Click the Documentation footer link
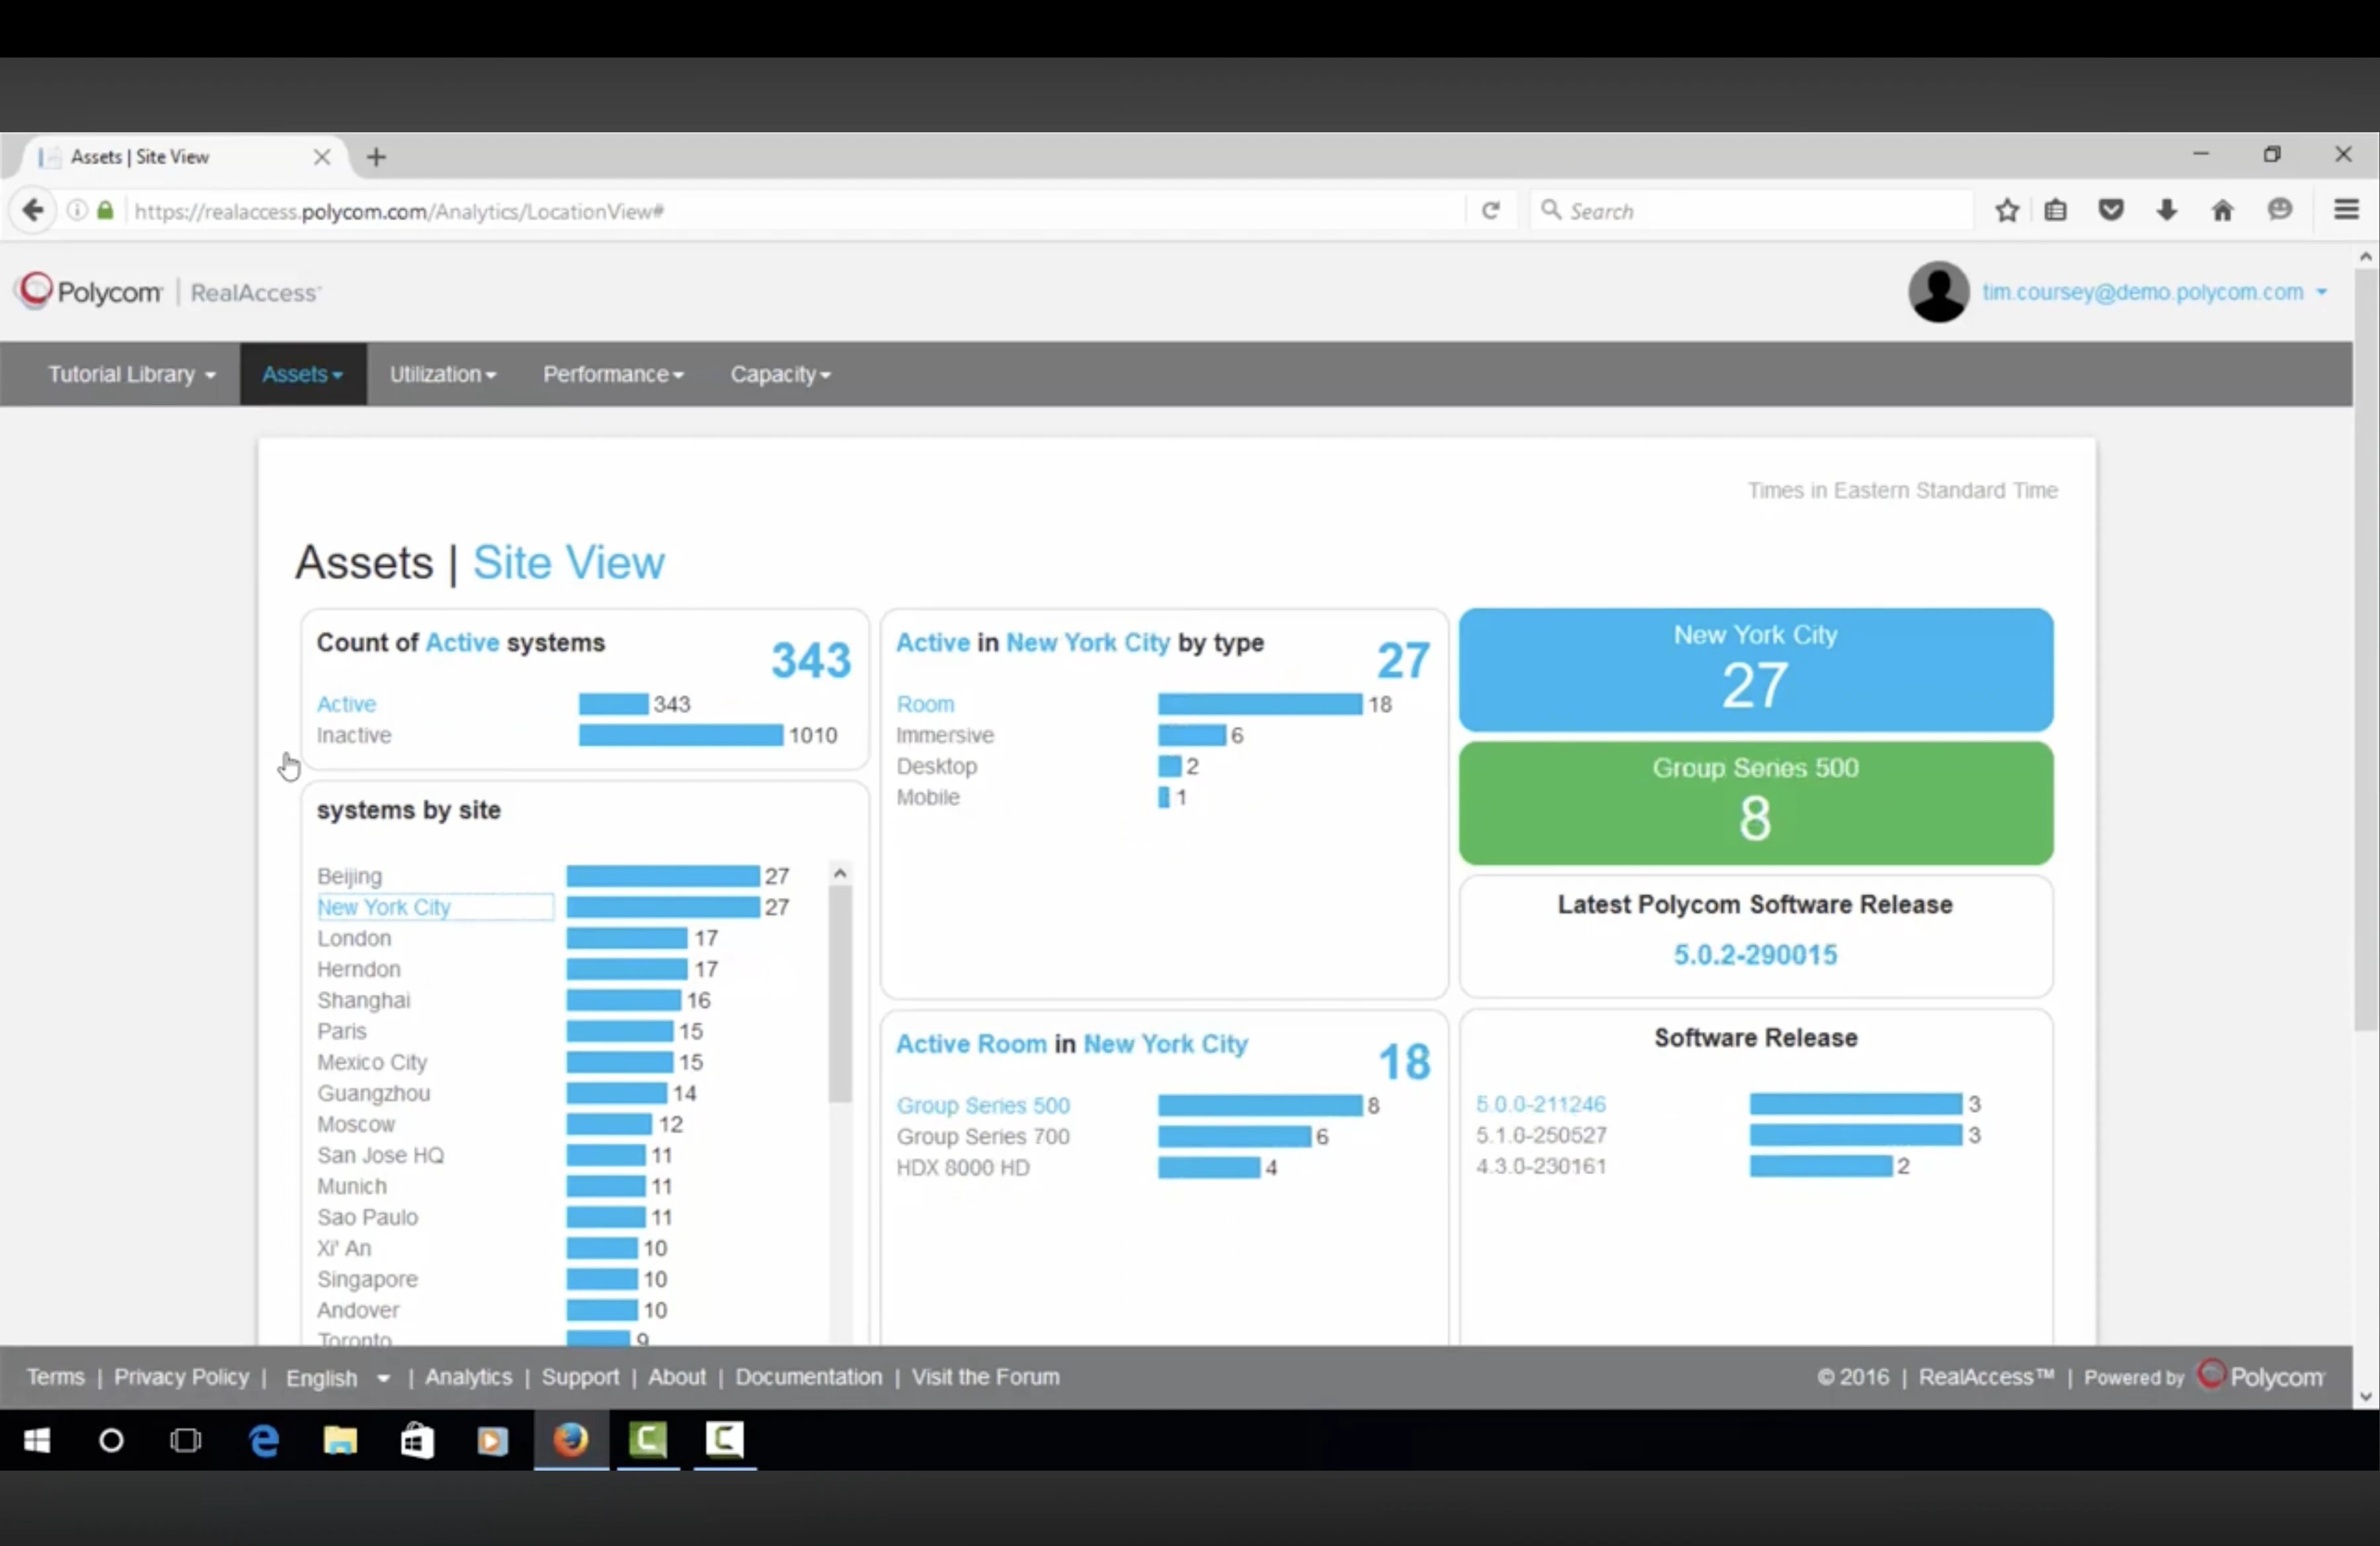 click(808, 1377)
